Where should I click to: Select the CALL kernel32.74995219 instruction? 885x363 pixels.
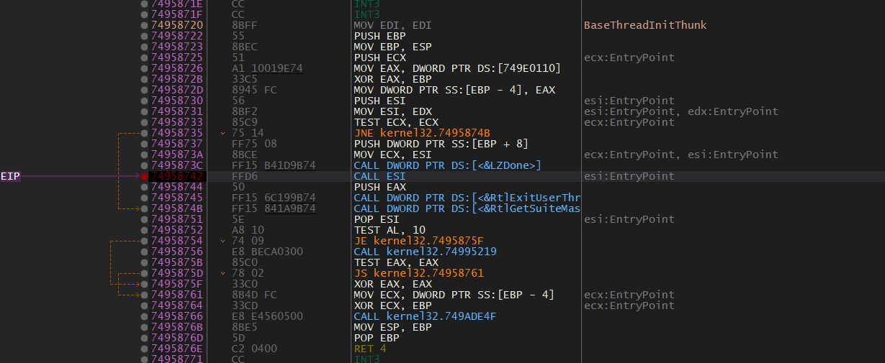pos(425,252)
